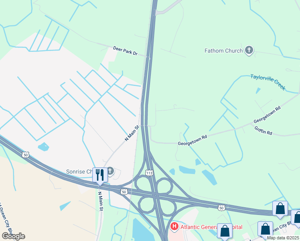The image size is (300, 241).
Task: Select the Fathom Church text label
Action: pos(223,51)
